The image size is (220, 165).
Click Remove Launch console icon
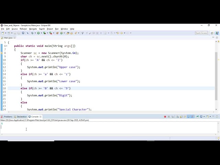[169, 117]
